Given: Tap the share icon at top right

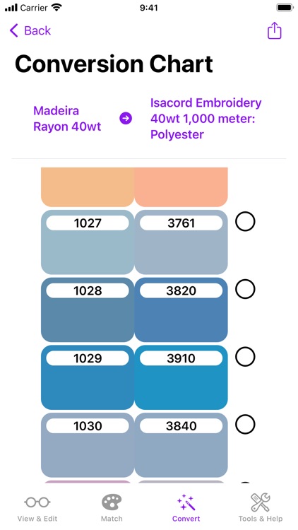Looking at the screenshot, I should (275, 31).
